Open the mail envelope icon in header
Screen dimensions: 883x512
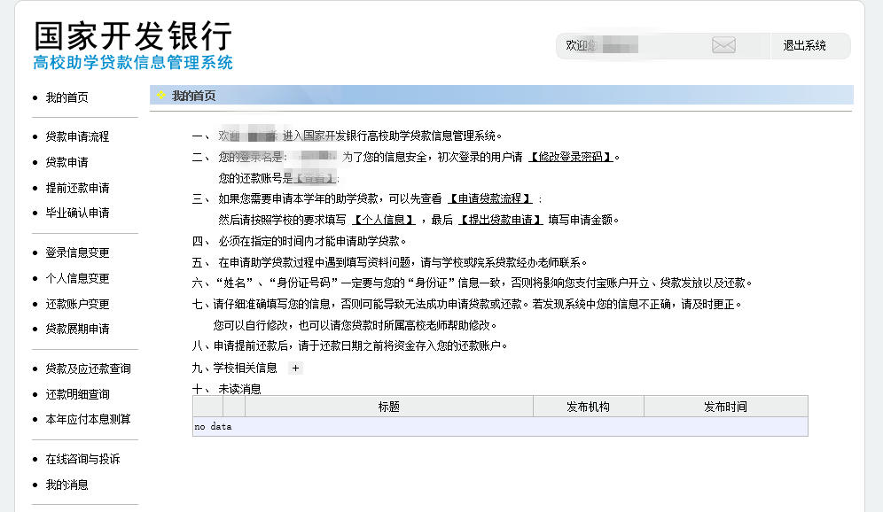coord(723,45)
